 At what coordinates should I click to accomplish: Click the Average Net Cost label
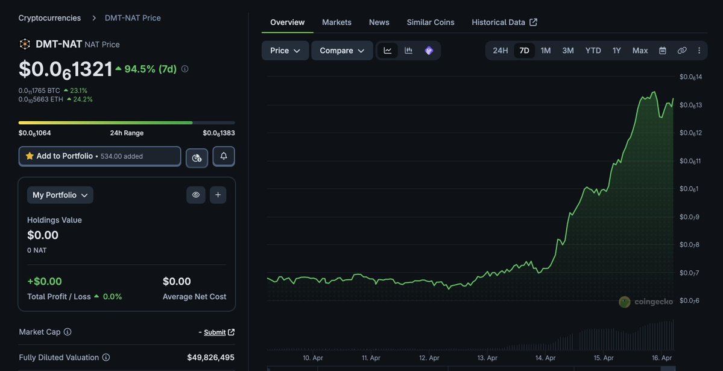point(195,297)
